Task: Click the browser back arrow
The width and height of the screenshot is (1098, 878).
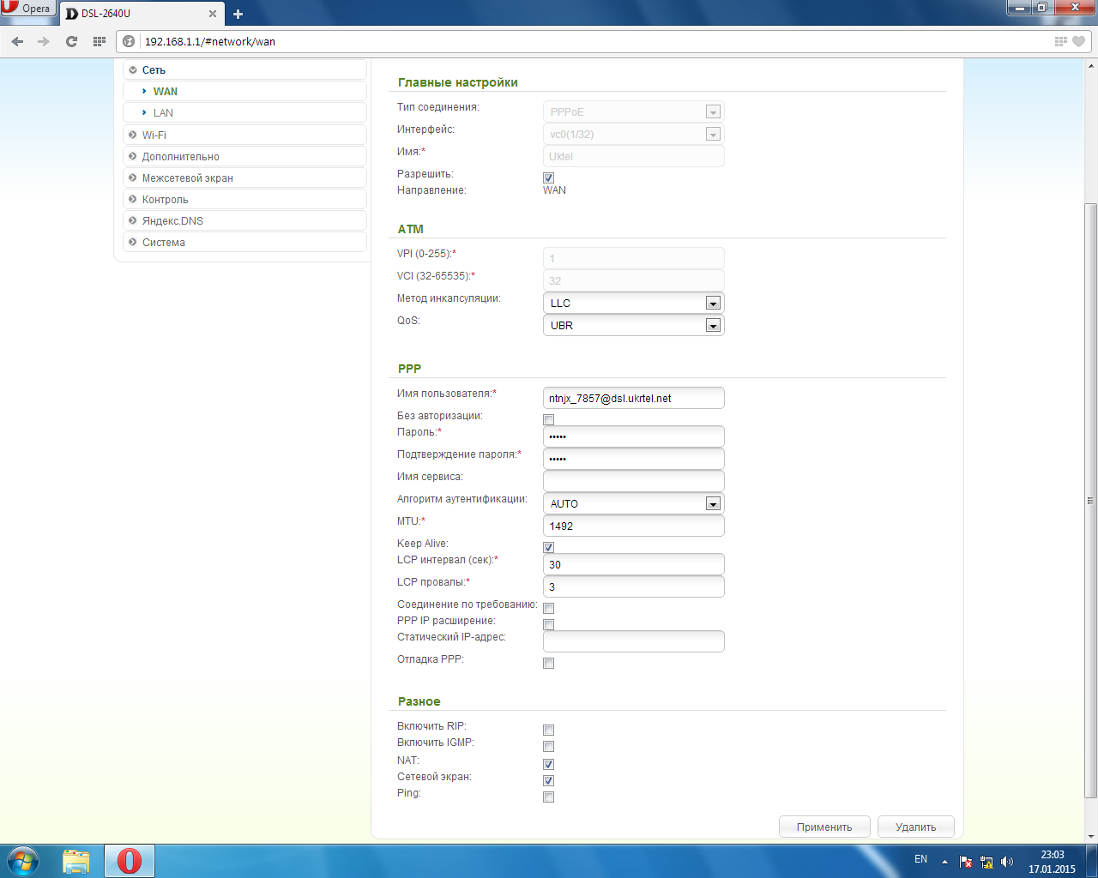Action: pyautogui.click(x=17, y=41)
